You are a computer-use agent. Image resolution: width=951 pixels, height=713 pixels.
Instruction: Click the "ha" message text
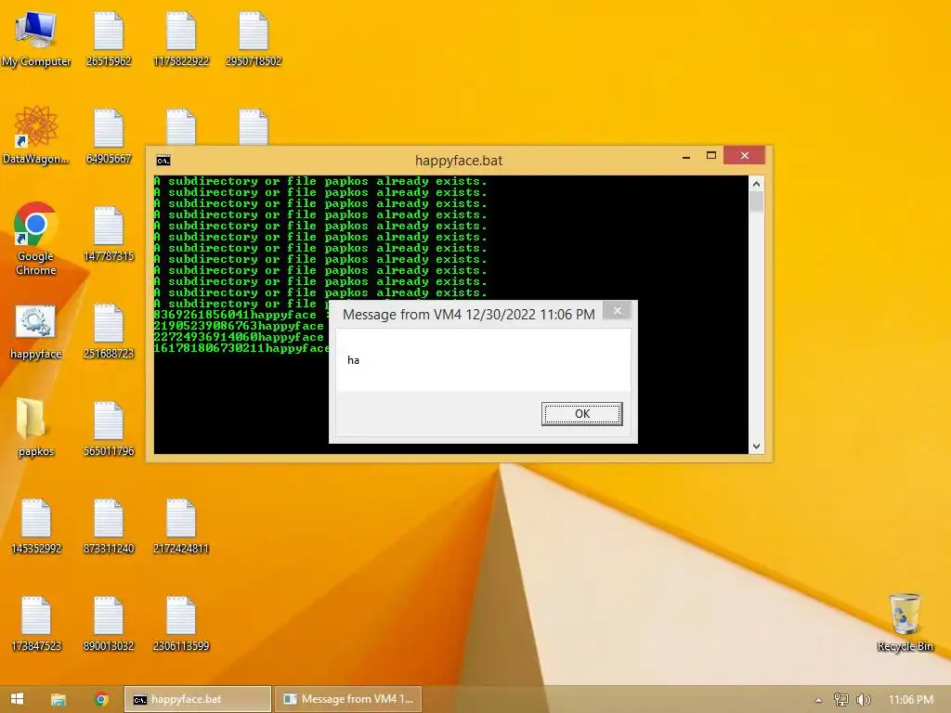353,360
